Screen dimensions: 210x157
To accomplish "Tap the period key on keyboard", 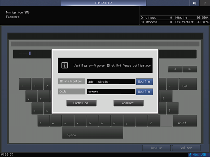I will pyautogui.click(x=142, y=121).
